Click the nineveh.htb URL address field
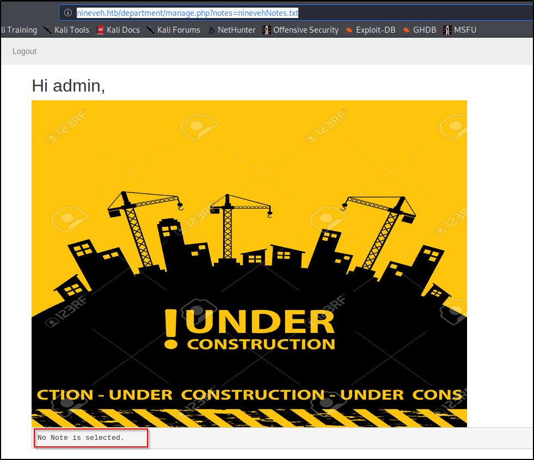Screen dimensions: 534x460 click(296, 13)
